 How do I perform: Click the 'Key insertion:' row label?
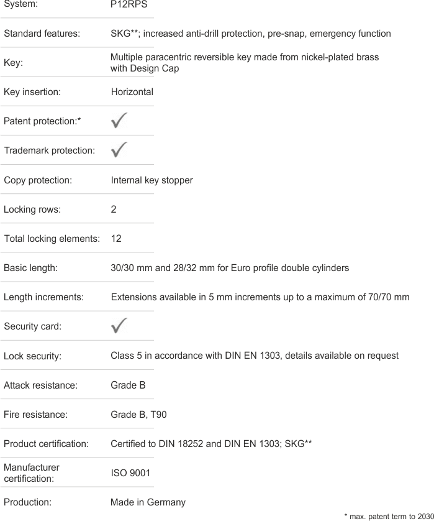pos(32,92)
